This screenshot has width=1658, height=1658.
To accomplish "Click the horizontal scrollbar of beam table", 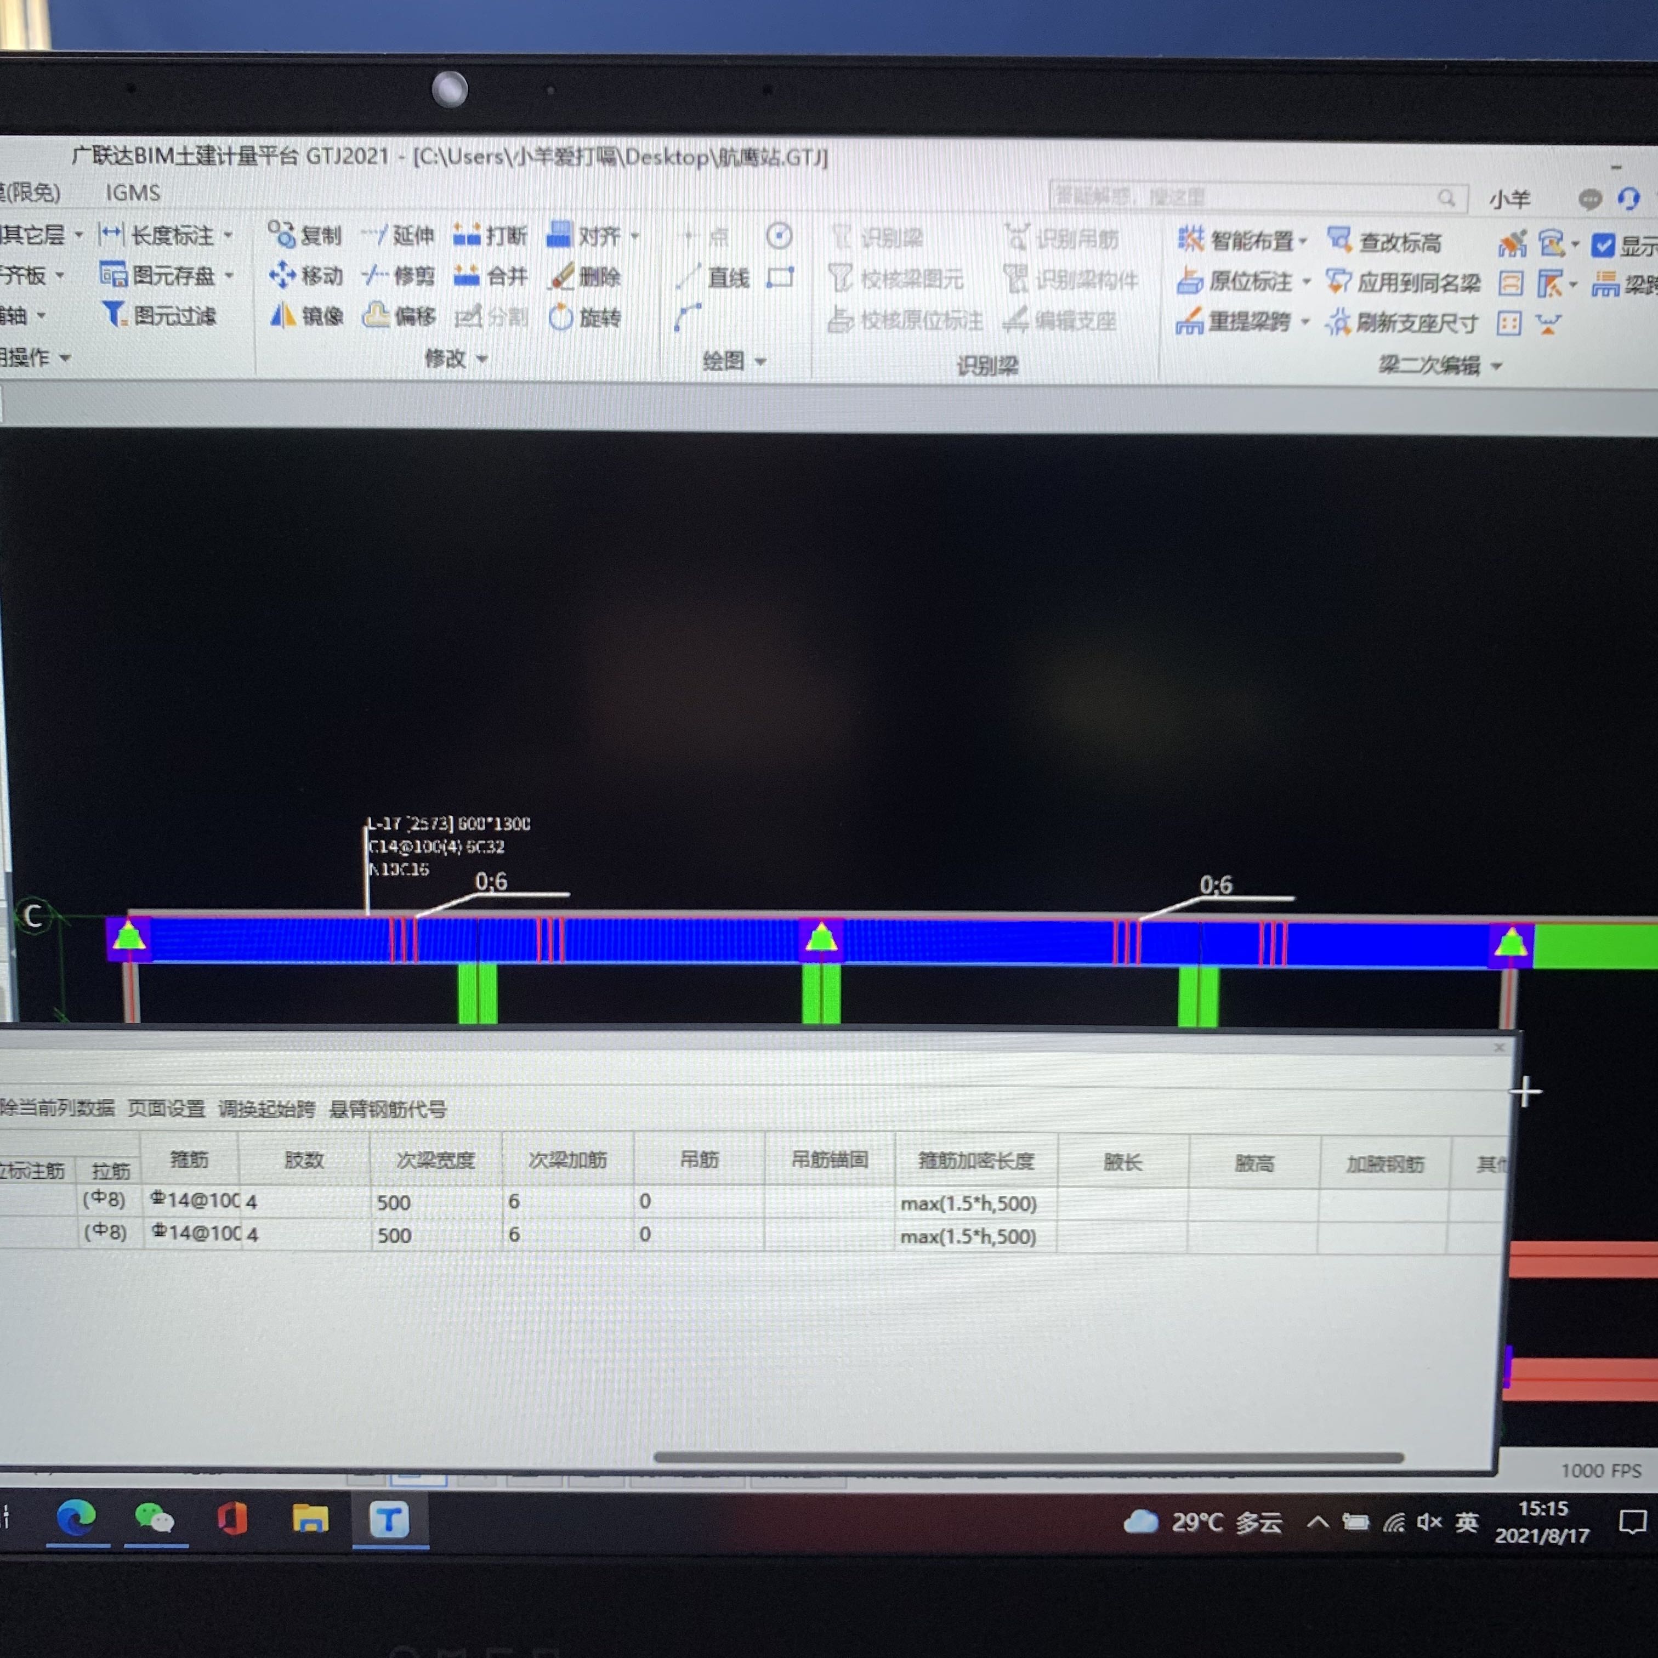I will click(x=1028, y=1457).
